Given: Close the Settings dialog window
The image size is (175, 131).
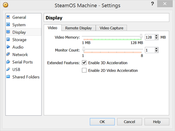Looking at the screenshot, I should (165, 4).
